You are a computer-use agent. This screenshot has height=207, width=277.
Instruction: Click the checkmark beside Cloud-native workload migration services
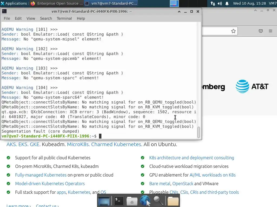(x=143, y=166)
